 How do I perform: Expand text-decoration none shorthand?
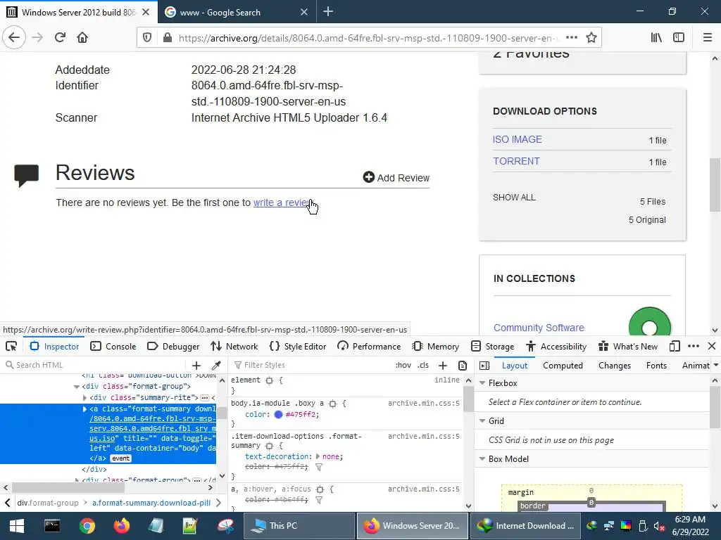coord(318,456)
